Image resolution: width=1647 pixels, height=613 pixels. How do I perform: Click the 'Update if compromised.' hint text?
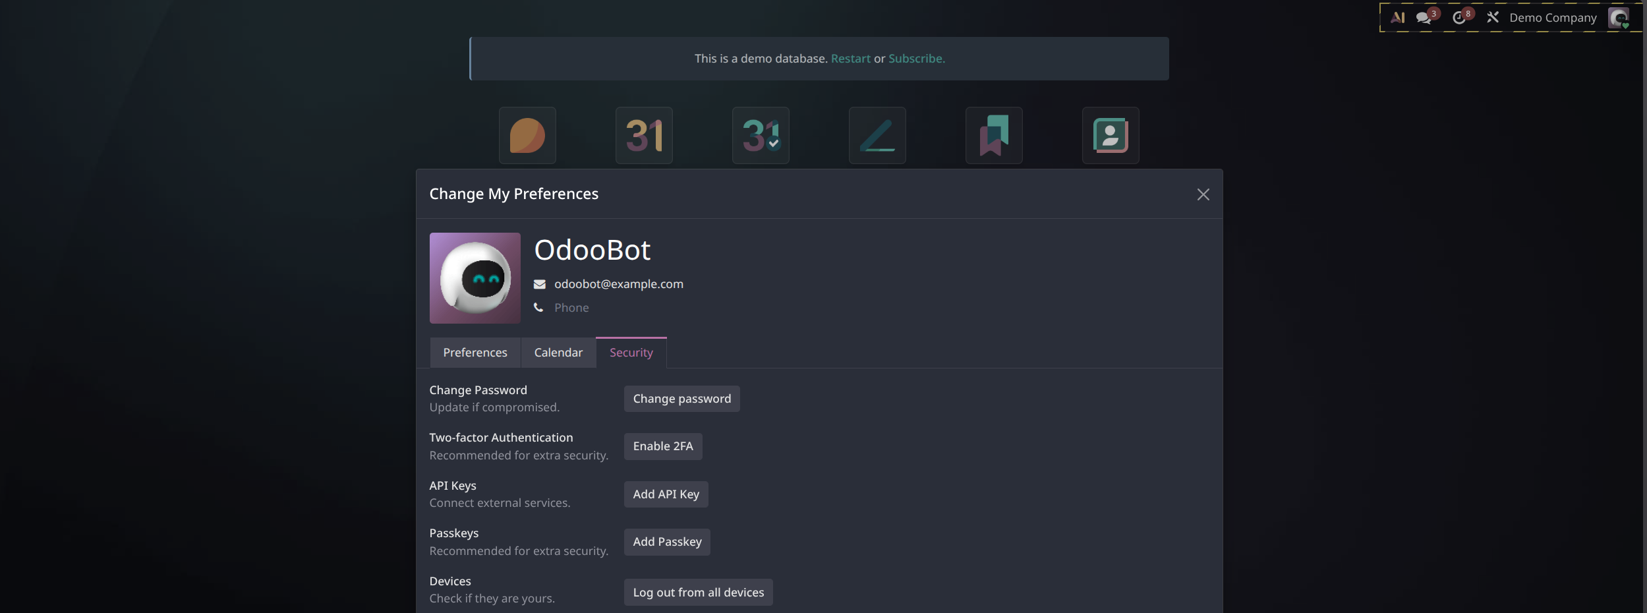(x=494, y=407)
